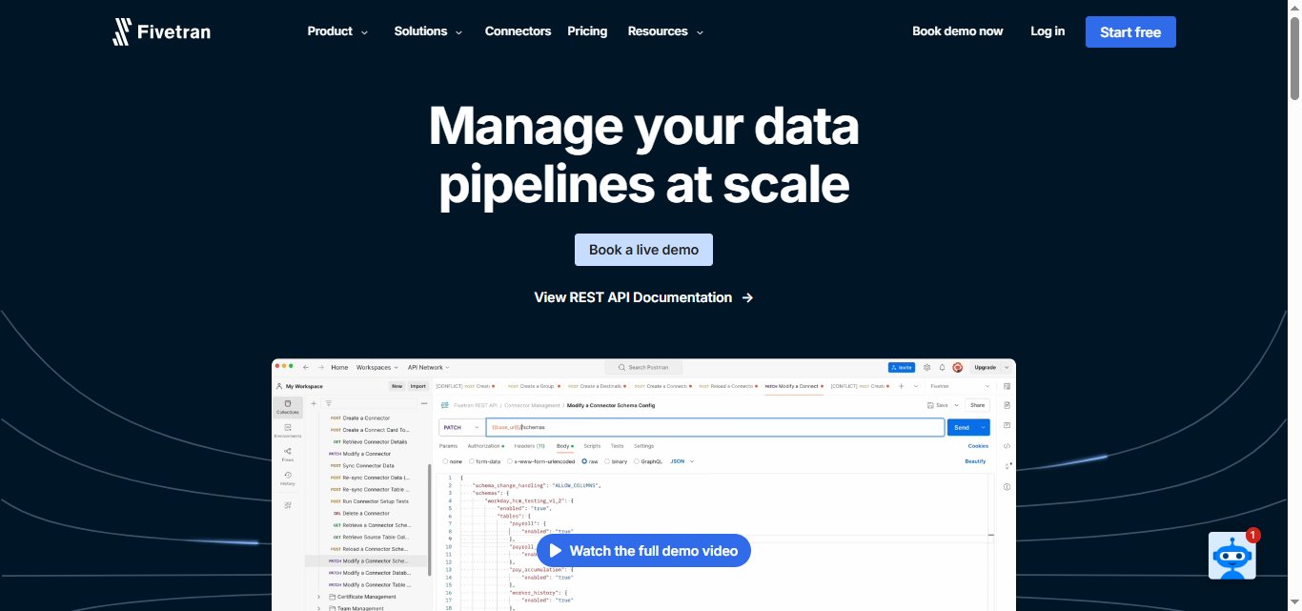Screen dimensions: 1302x611
Task: Expand the Certificate Management folder
Action: tap(318, 597)
